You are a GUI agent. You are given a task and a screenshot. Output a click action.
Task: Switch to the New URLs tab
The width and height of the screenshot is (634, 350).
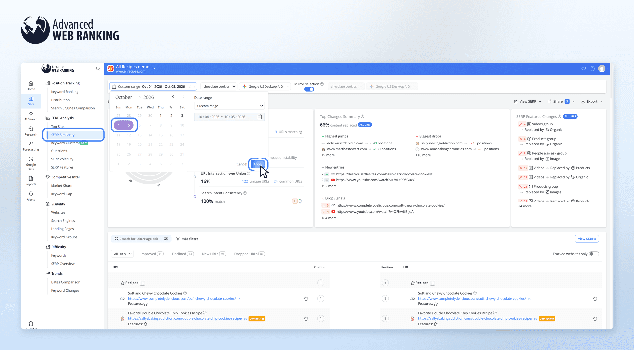click(x=214, y=254)
